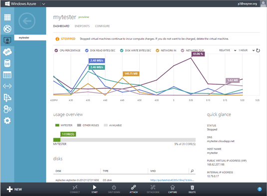
Task: Open the All Items grid icon in sidebar
Action: tap(7, 17)
